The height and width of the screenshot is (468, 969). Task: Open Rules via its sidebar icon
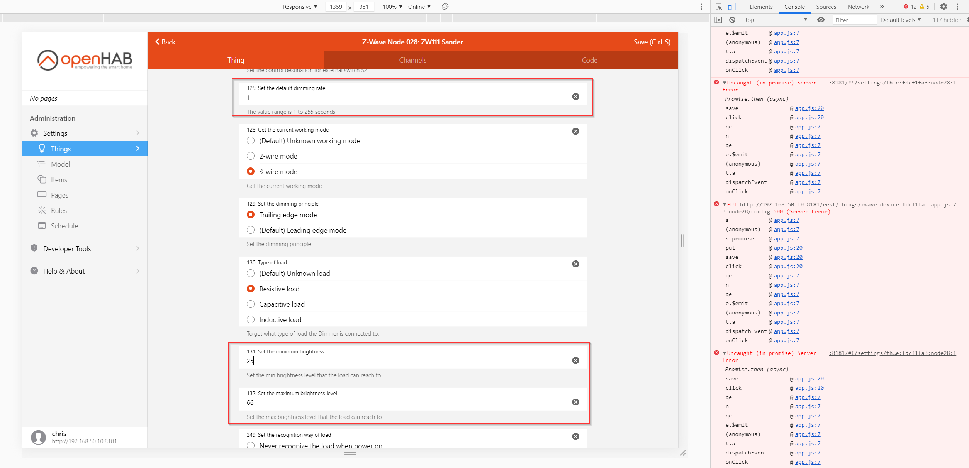(42, 210)
